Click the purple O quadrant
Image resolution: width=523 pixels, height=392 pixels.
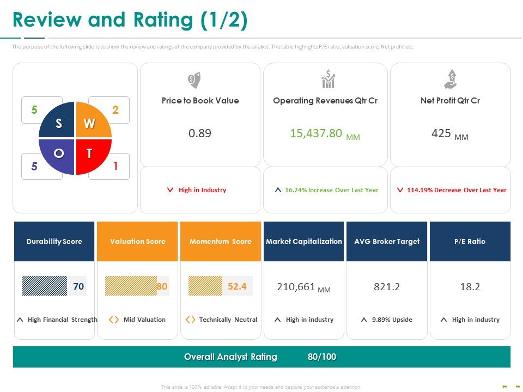(57, 156)
